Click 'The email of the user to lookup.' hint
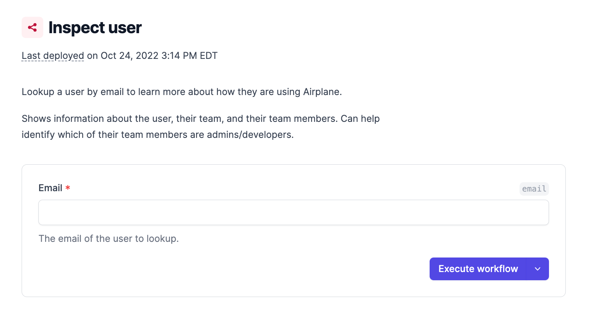This screenshot has height=319, width=590. [x=109, y=239]
